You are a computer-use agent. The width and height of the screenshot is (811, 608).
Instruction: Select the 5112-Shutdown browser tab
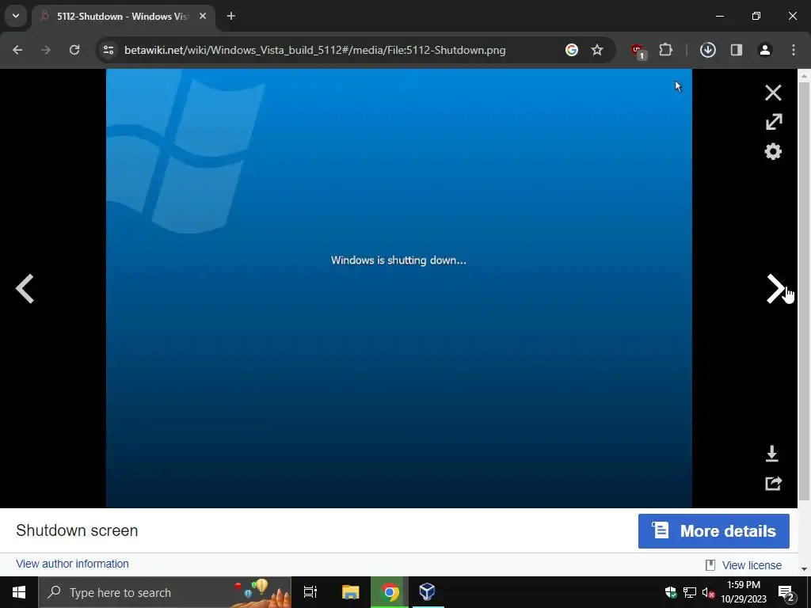coord(123,17)
